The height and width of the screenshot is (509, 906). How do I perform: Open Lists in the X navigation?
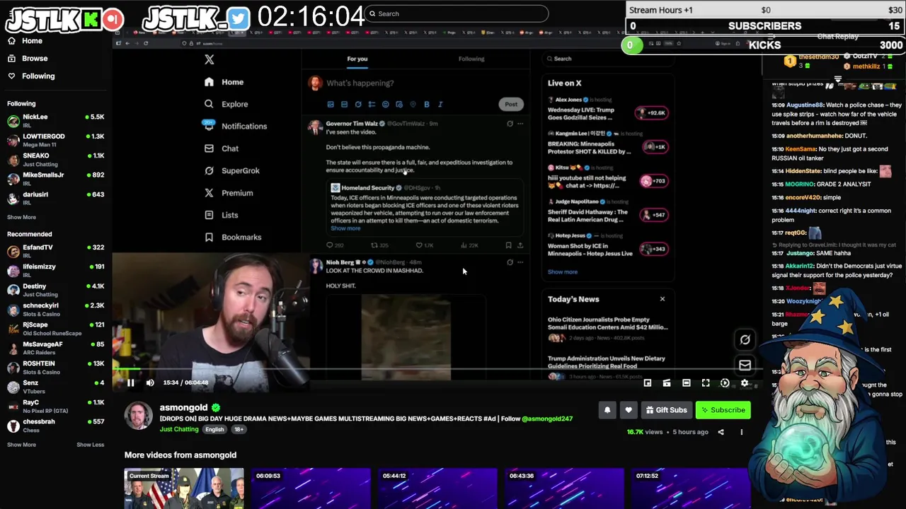222,215
